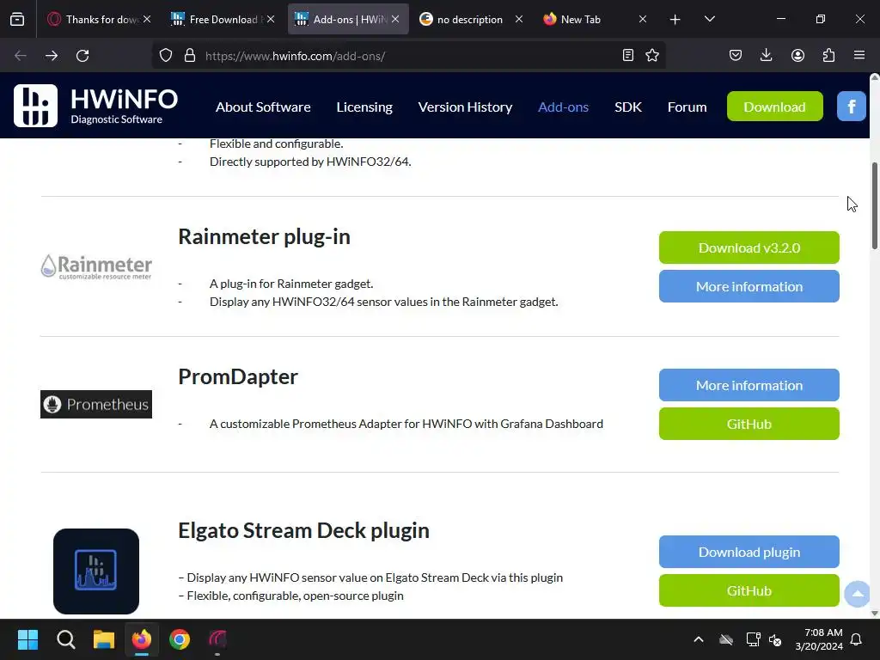This screenshot has height=660, width=880.
Task: Open the Licensing page
Action: coord(364,107)
